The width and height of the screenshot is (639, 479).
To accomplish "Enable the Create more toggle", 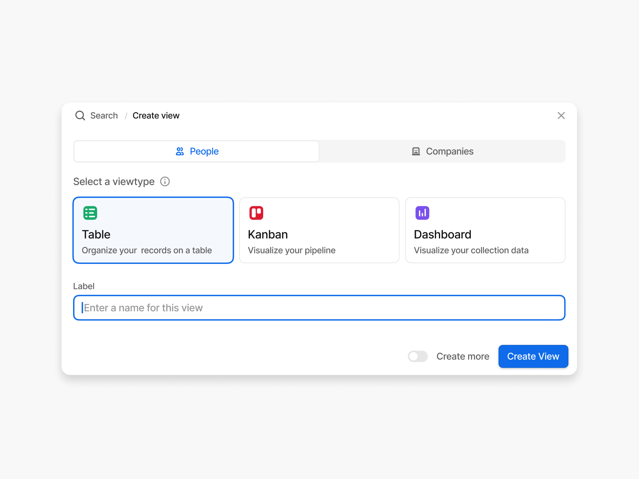I will click(418, 356).
